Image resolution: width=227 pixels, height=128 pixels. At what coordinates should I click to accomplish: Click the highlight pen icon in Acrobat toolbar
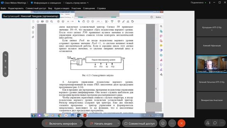[123, 21]
